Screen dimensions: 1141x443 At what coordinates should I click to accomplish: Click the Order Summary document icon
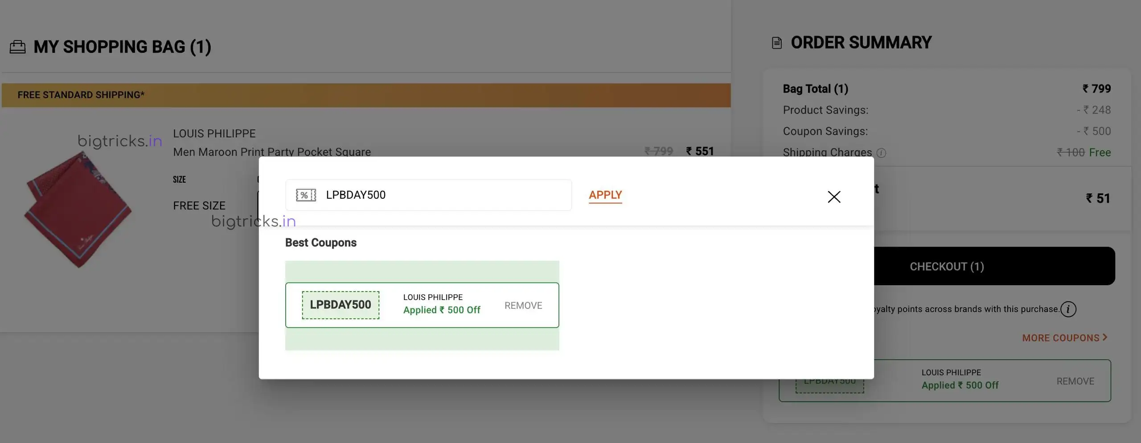[x=776, y=43]
